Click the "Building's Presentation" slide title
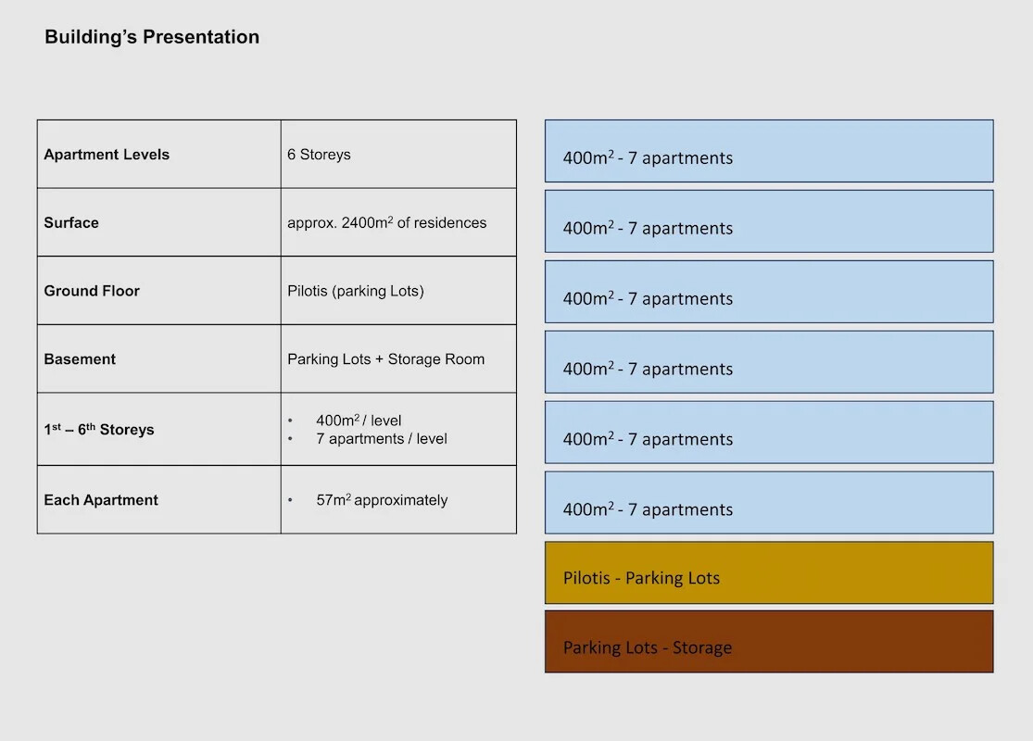The image size is (1033, 741). pyautogui.click(x=152, y=37)
